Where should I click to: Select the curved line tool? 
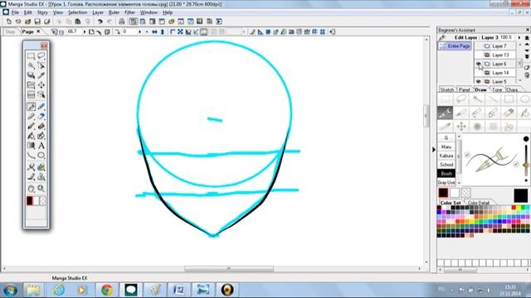click(x=31, y=156)
